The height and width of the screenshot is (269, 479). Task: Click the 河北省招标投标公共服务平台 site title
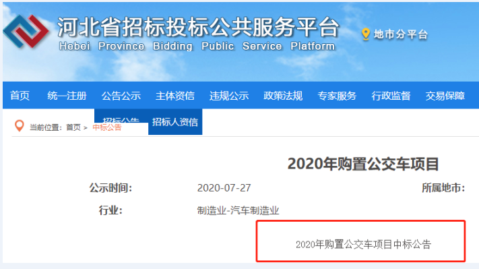(199, 27)
